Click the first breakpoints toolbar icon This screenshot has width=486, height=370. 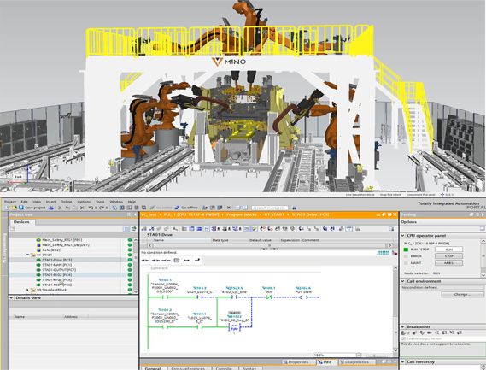pos(404,332)
